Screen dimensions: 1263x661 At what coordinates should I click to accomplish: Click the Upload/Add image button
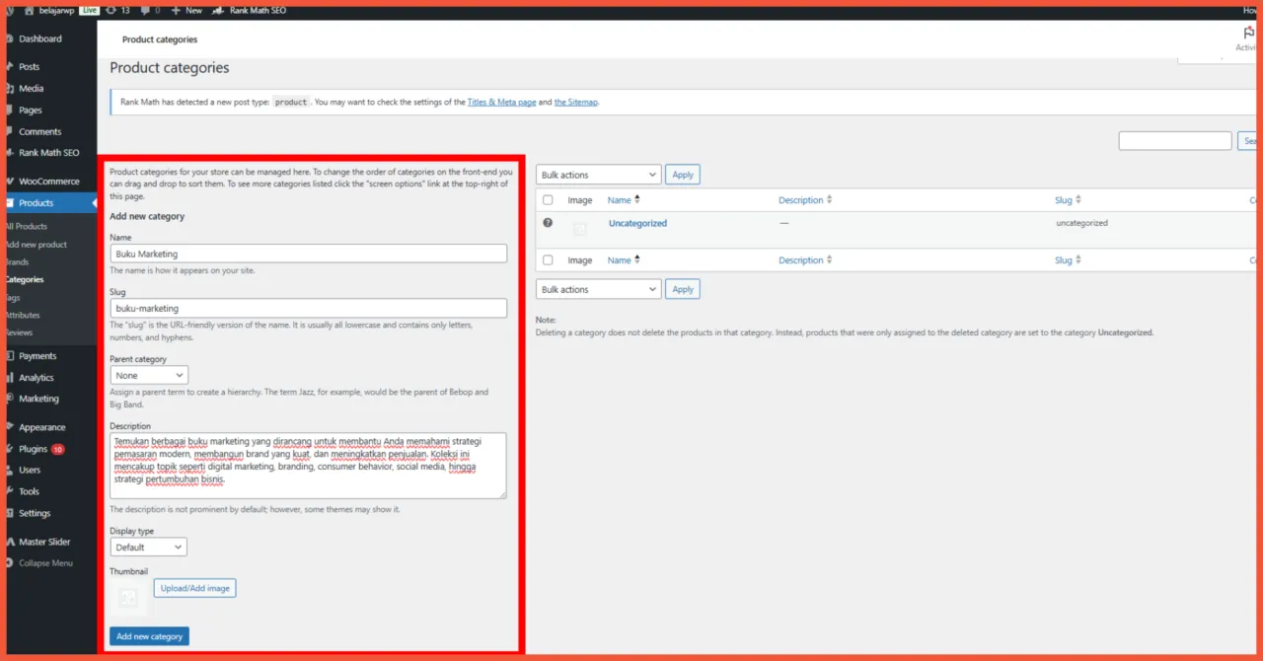(x=194, y=588)
